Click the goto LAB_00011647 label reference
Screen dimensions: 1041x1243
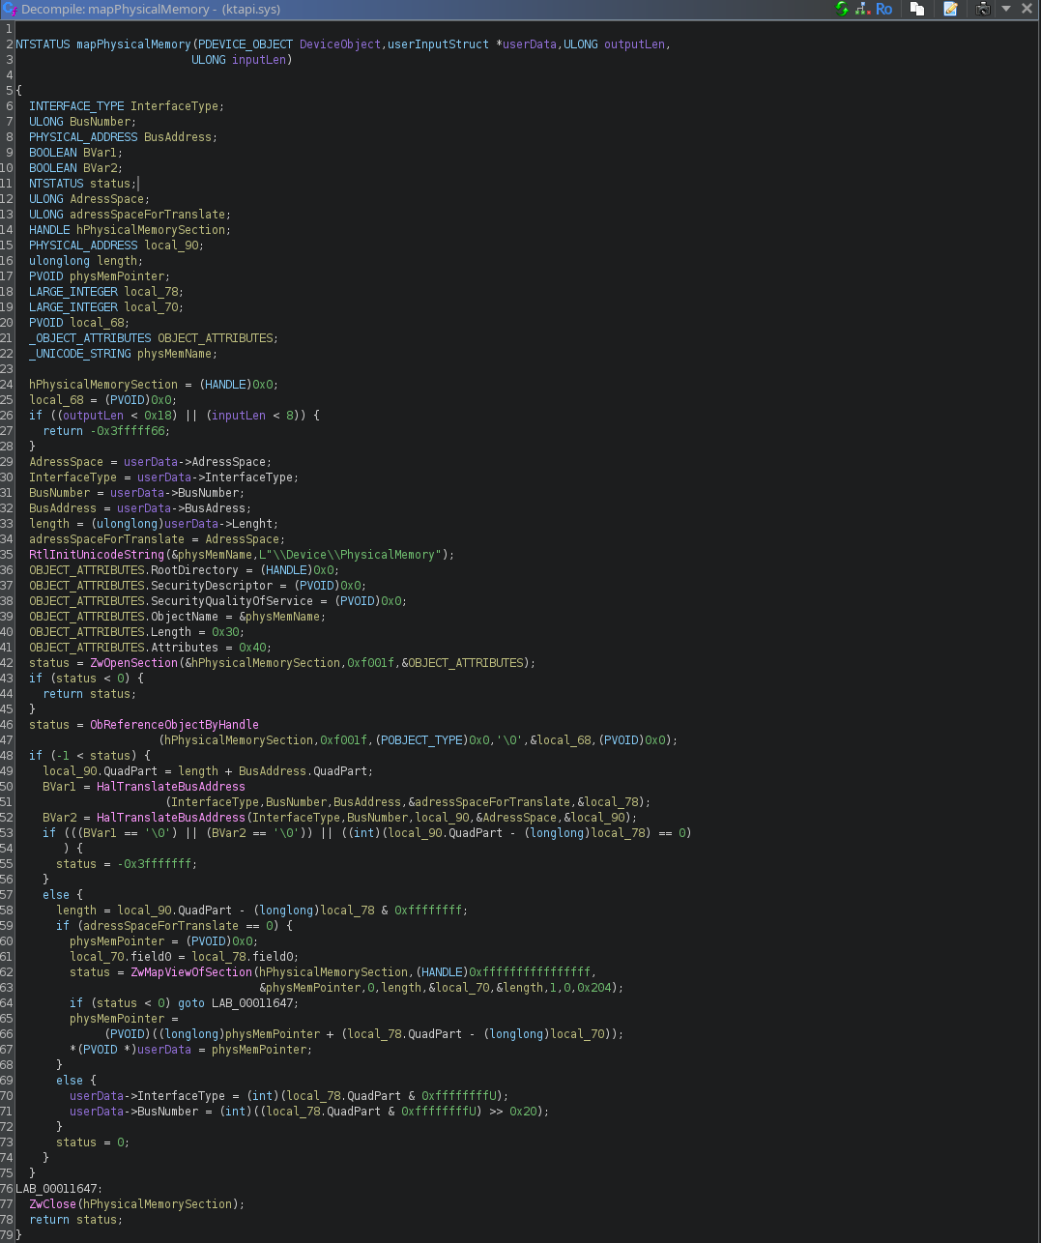[x=238, y=1003]
